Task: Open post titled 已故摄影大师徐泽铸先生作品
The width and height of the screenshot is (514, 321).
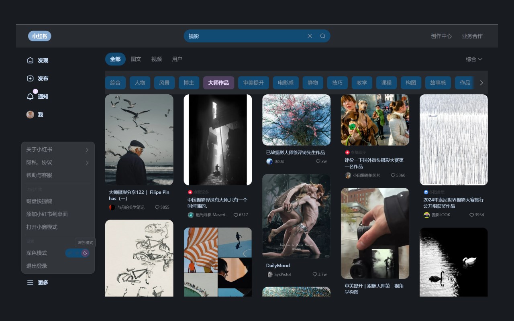Action: pos(296,152)
